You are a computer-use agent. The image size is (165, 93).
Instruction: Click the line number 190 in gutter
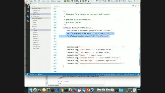55,28
